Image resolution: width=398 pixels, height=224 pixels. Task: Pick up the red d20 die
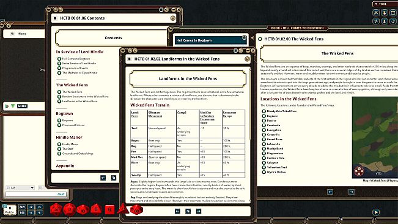click(56, 210)
